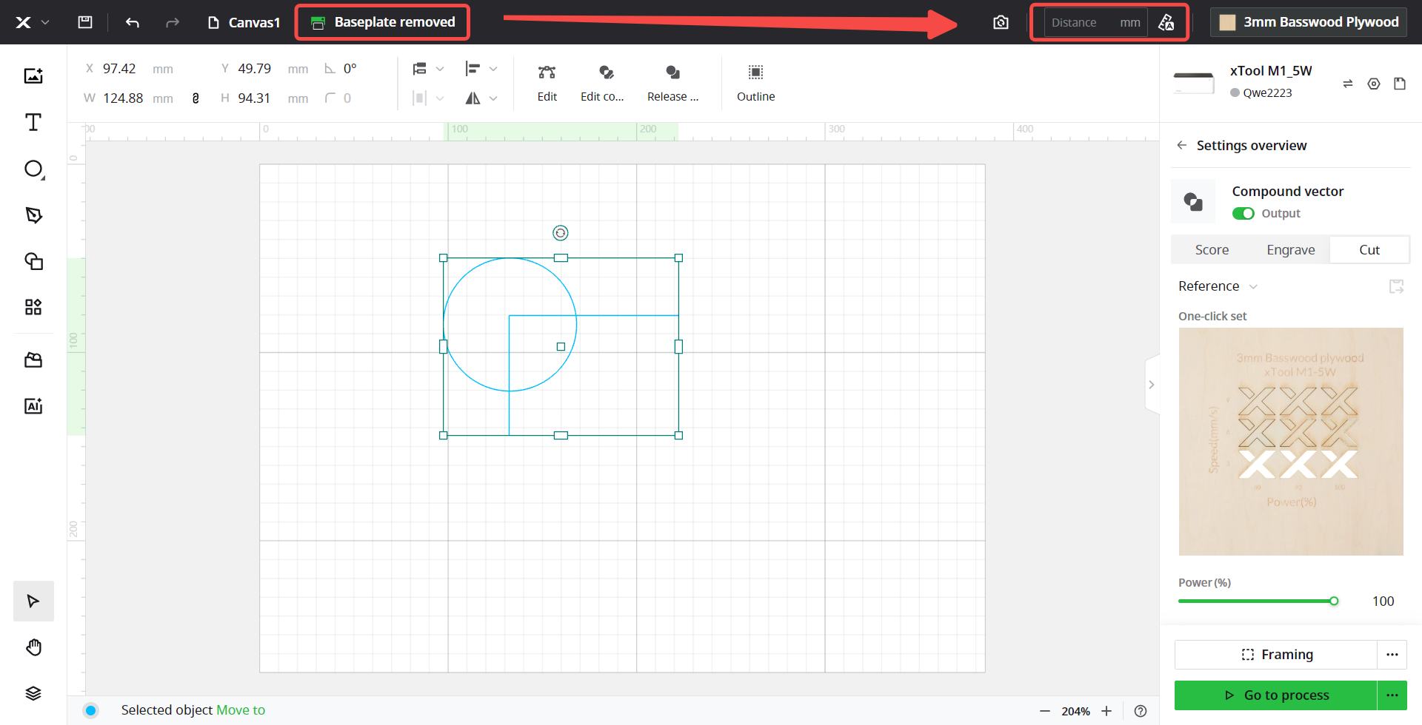Open the AI image tool
Image resolution: width=1422 pixels, height=725 pixels.
pos(33,405)
